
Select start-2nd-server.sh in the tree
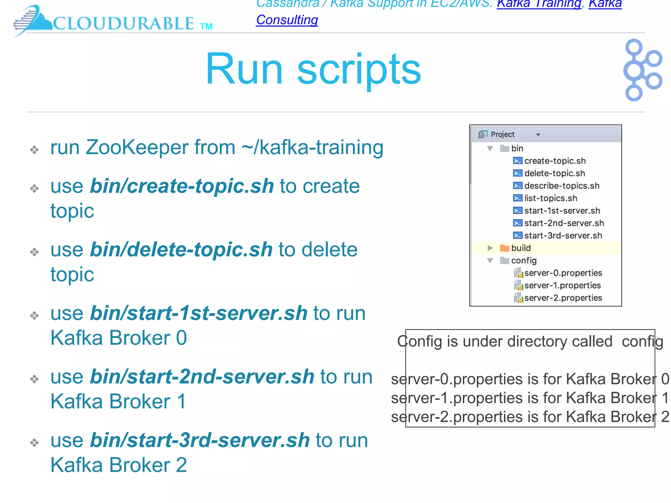click(x=564, y=223)
